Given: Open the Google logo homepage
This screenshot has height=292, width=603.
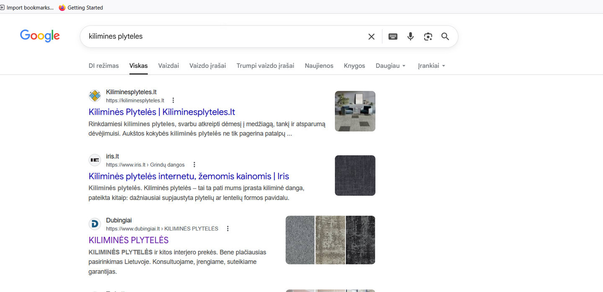Looking at the screenshot, I should pyautogui.click(x=40, y=36).
